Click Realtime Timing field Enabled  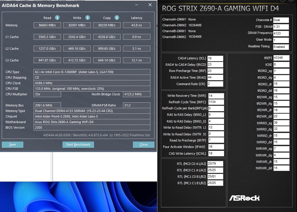pos(281,47)
